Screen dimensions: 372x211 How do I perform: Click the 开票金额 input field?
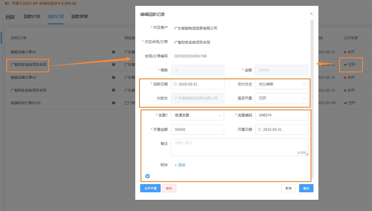click(x=198, y=129)
